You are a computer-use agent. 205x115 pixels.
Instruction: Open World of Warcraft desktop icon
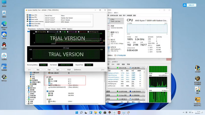197,80
